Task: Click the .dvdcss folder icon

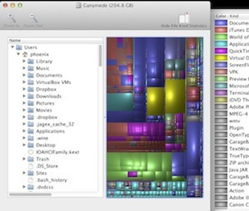Action: click(31, 187)
